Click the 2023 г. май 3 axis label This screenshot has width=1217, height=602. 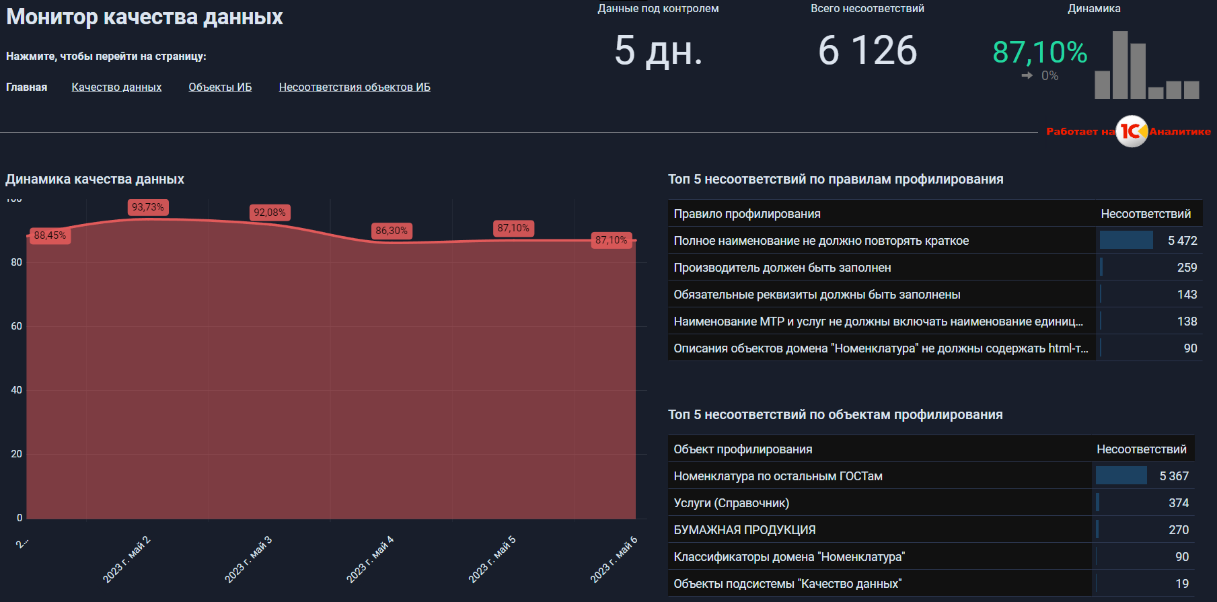tap(248, 560)
